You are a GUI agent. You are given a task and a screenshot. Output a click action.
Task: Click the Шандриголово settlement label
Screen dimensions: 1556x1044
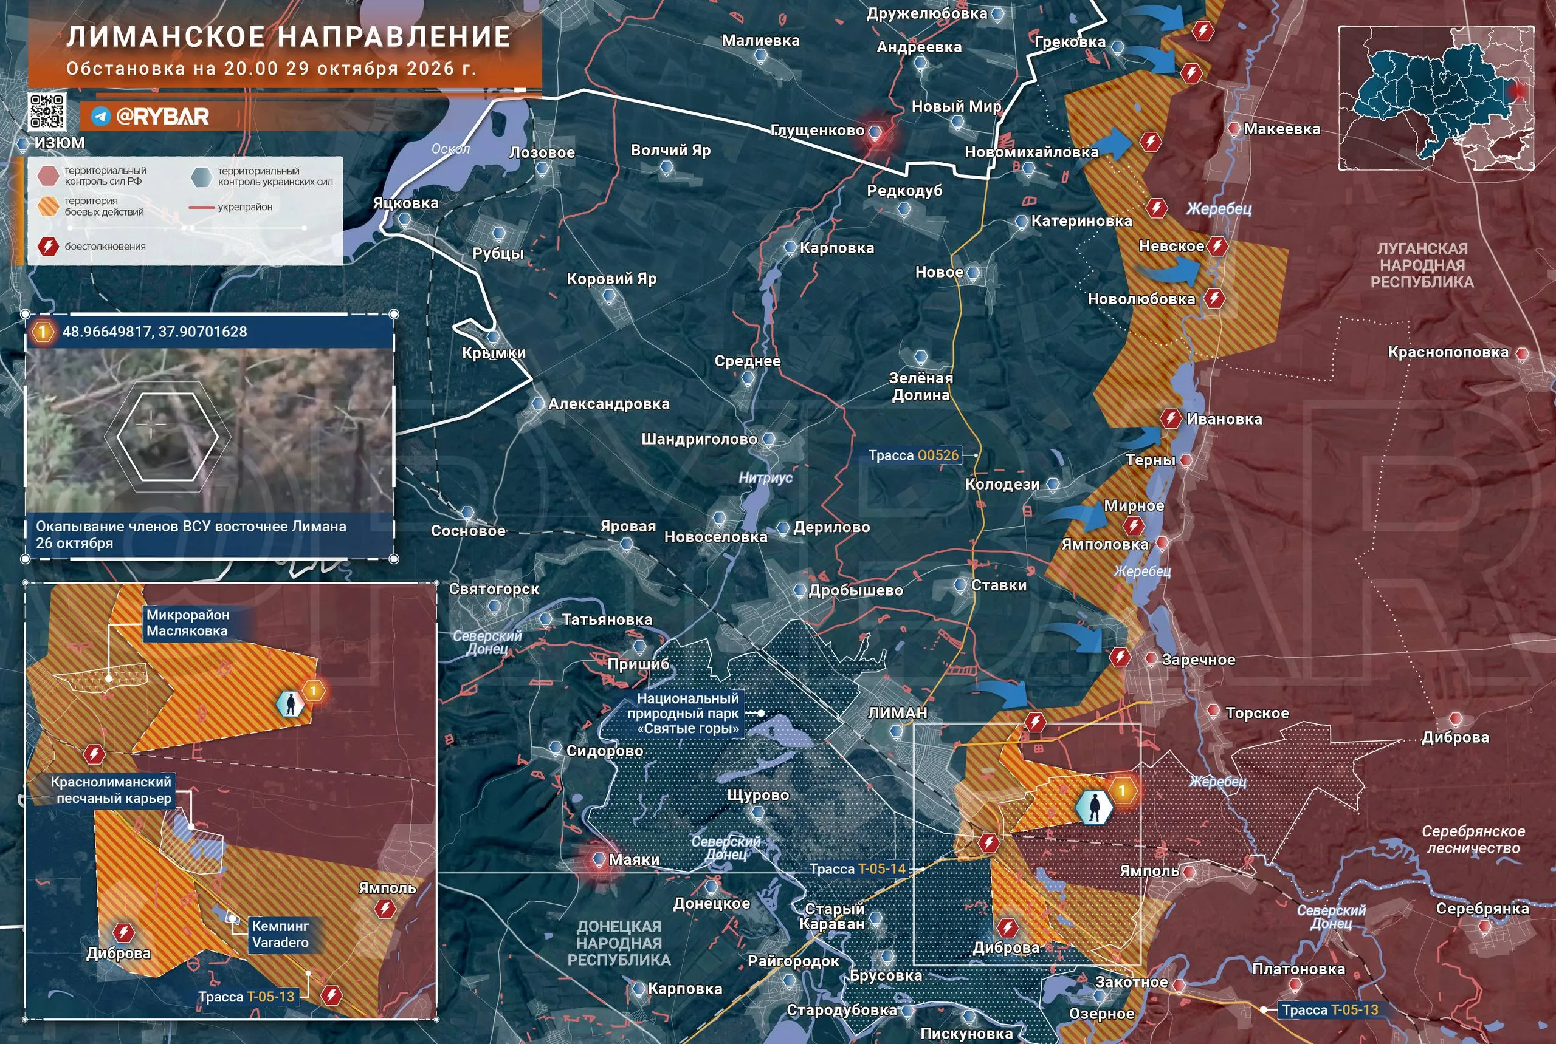click(x=699, y=440)
